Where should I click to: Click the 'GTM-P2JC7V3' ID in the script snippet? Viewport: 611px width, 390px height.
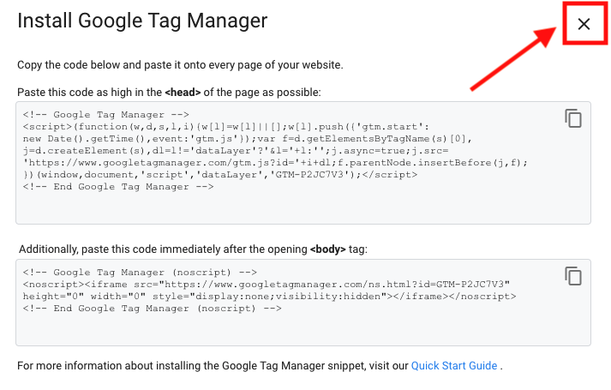tap(309, 175)
